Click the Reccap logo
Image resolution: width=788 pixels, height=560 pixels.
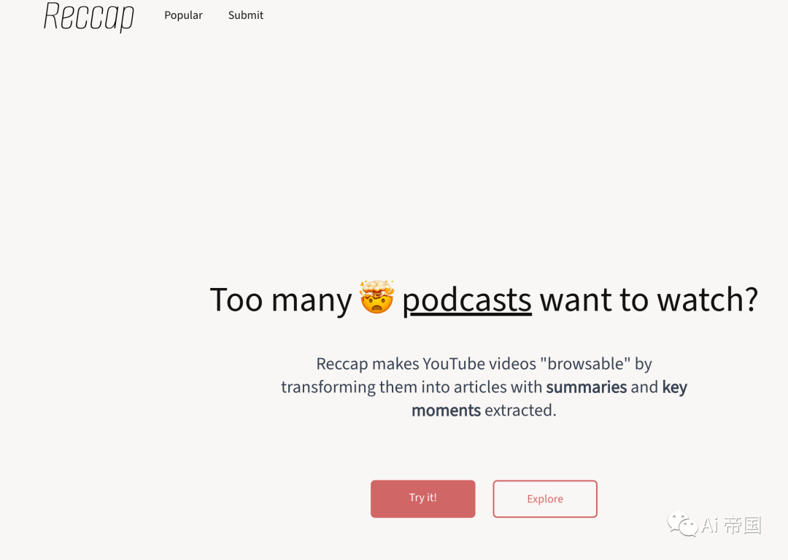coord(89,17)
